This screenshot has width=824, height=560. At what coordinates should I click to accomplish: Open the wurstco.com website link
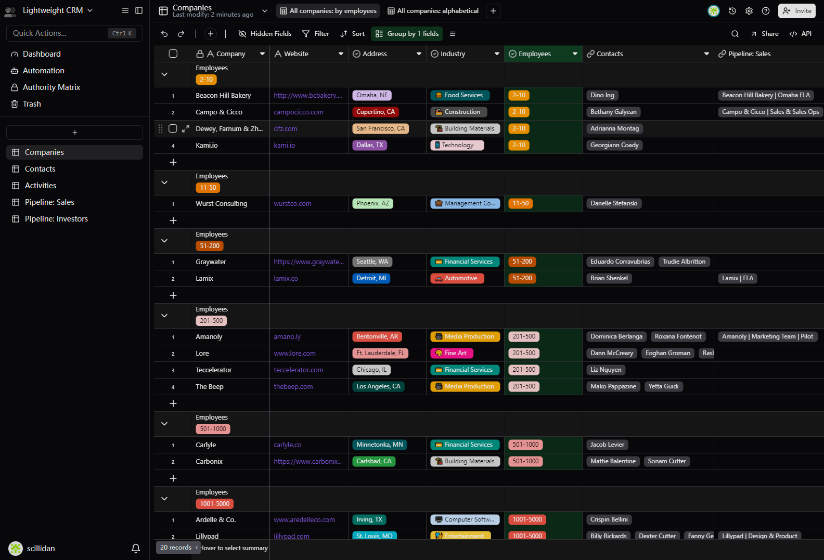pyautogui.click(x=293, y=204)
